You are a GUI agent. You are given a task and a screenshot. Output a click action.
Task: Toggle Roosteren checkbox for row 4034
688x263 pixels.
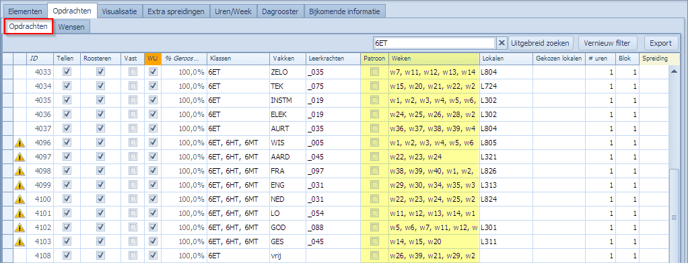(x=100, y=86)
